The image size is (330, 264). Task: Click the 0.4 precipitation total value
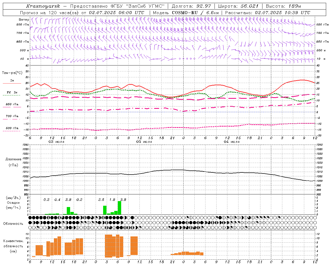click(x=57, y=200)
